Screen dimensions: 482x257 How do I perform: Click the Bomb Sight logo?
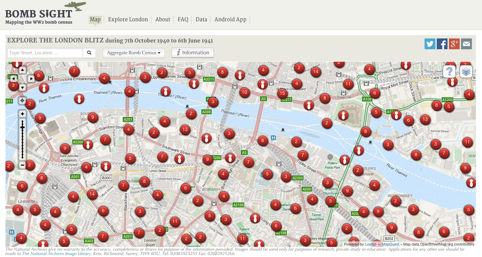46,13
